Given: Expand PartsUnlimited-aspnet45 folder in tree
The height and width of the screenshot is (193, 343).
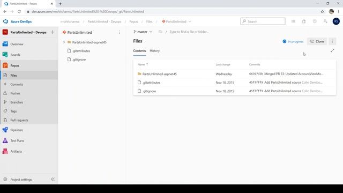Looking at the screenshot, I should 64,42.
